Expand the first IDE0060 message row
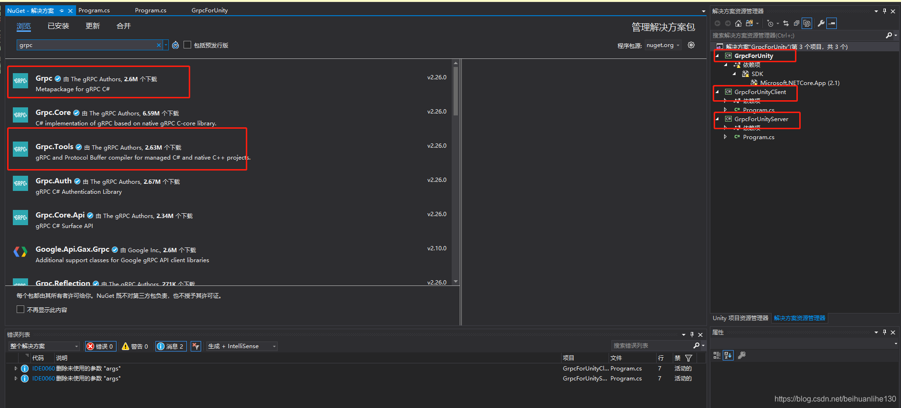This screenshot has height=408, width=901. 16,369
